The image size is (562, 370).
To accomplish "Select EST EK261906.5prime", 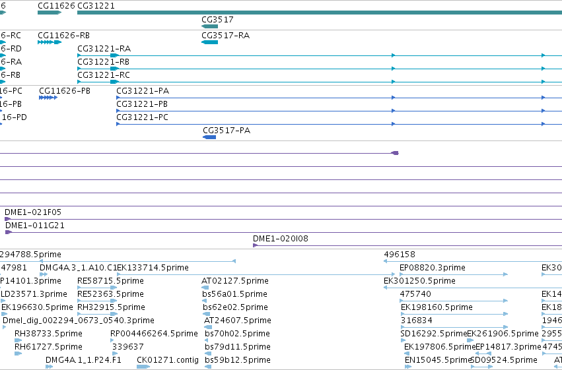I will pos(503,334).
